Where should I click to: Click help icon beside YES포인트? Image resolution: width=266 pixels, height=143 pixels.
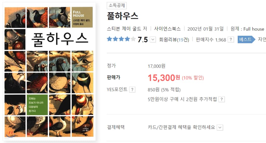(x=132, y=89)
